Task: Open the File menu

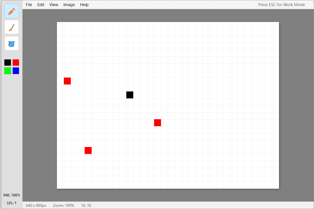Action: click(x=29, y=5)
